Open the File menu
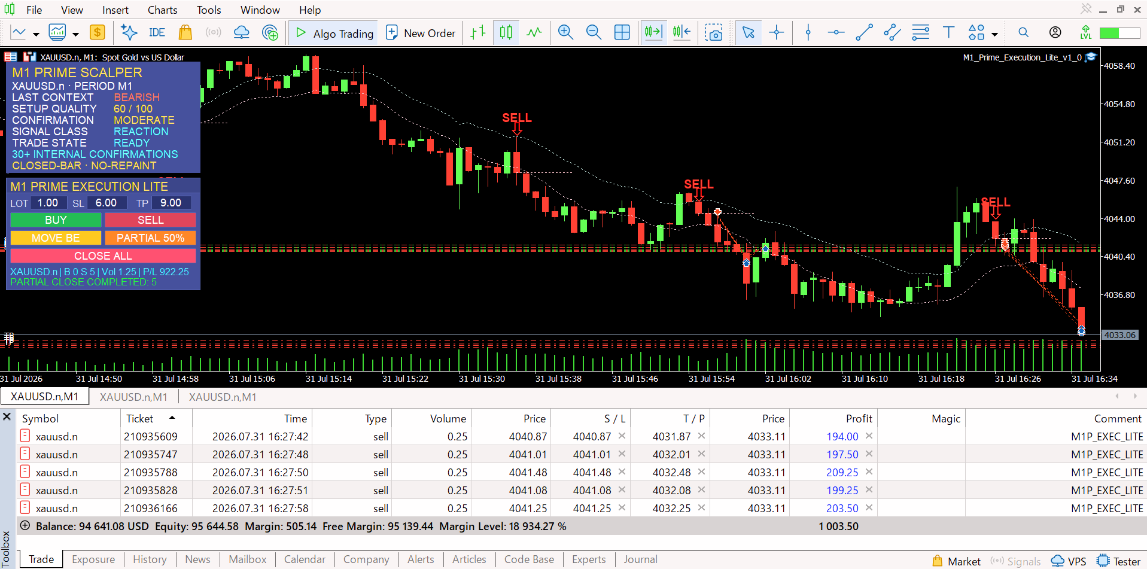This screenshot has height=569, width=1147. click(x=34, y=10)
